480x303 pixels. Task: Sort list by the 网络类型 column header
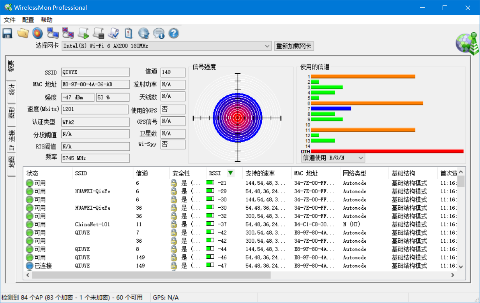coord(364,173)
